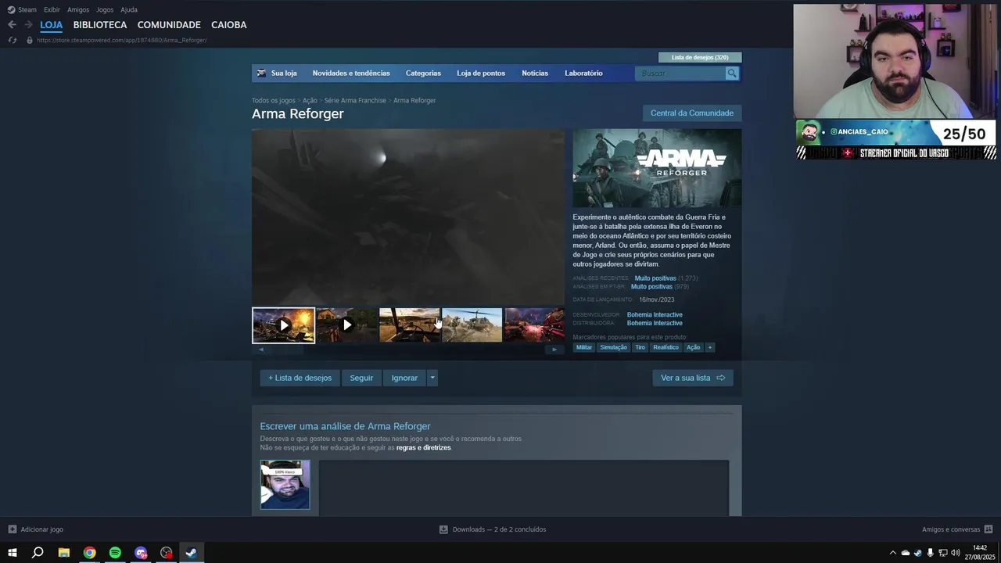Open publisher link Bohemia Interactive
The height and width of the screenshot is (563, 1001).
(655, 323)
